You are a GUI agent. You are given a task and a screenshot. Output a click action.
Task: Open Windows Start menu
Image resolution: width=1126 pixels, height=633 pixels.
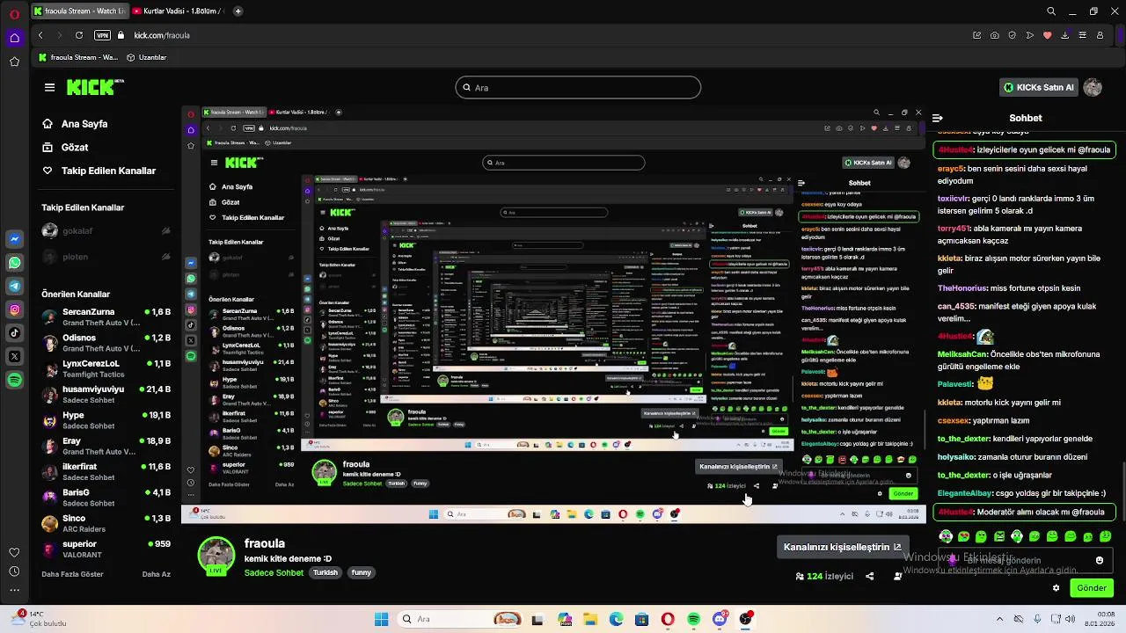pyautogui.click(x=381, y=619)
